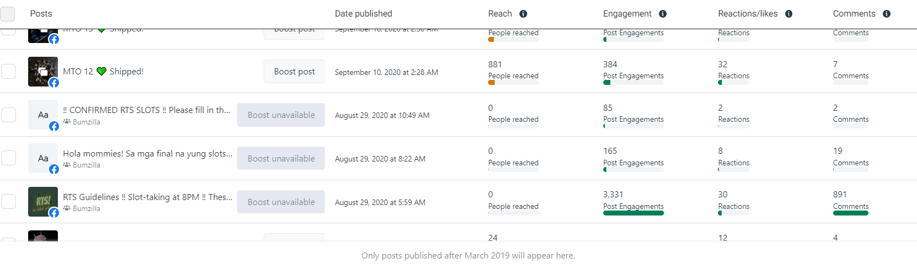The image size is (917, 264).
Task: Click Aa text icon of CONFIRMED RTS SLOTS post
Action: [42, 115]
